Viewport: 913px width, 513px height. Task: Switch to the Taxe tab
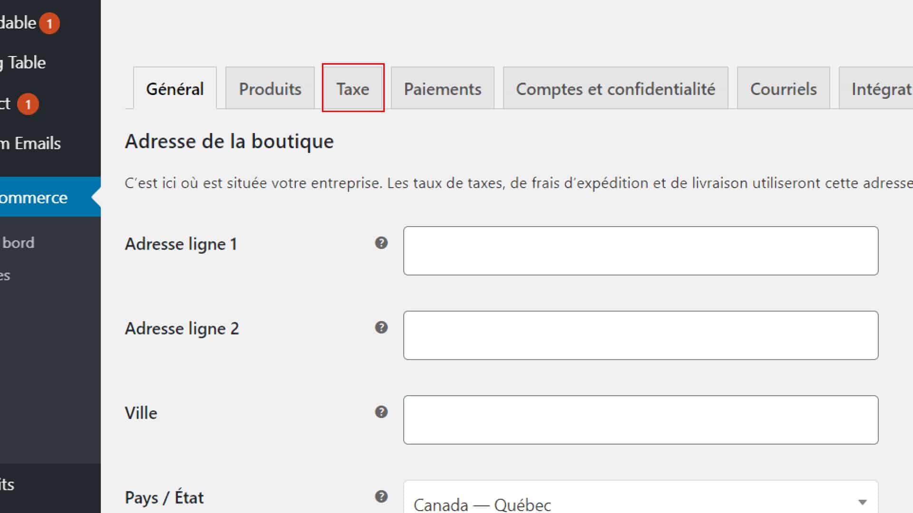353,88
